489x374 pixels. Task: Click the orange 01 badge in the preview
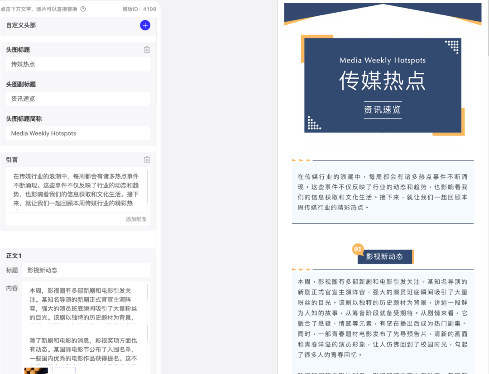[x=358, y=249]
